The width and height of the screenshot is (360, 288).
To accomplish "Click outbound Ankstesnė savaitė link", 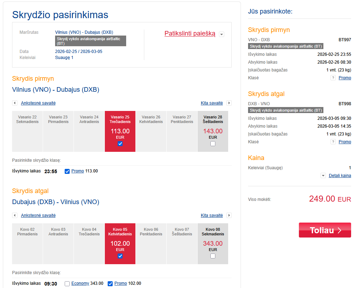I will 38,103.
